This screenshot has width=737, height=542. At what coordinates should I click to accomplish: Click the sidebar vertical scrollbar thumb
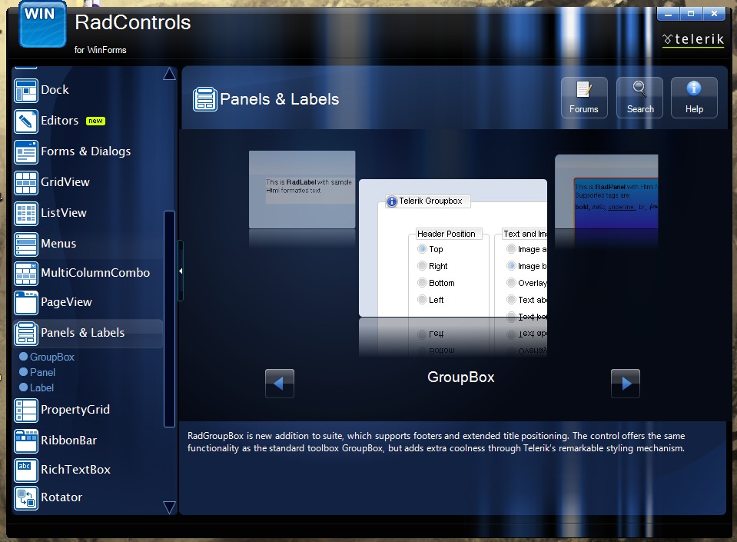click(x=169, y=318)
